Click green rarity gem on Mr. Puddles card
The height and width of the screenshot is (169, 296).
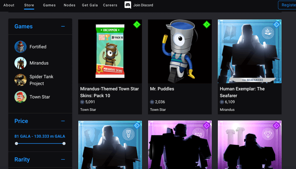coord(207,24)
